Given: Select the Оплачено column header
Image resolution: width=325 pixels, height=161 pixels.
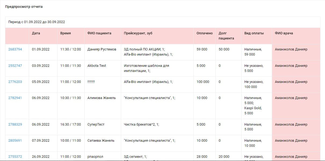Looking at the screenshot, I should pyautogui.click(x=204, y=33).
